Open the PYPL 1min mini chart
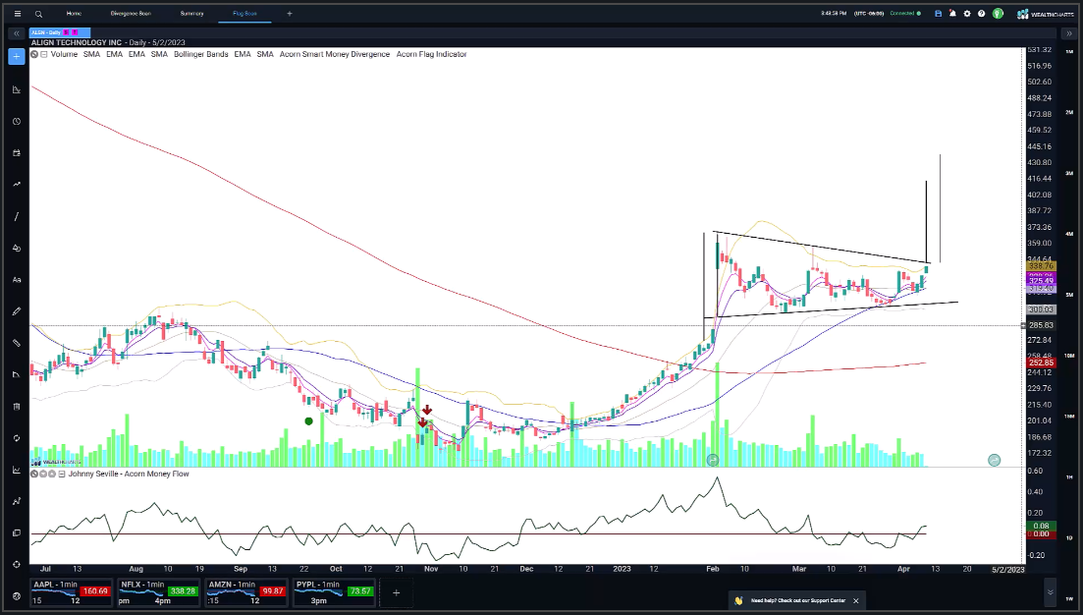 pos(334,592)
